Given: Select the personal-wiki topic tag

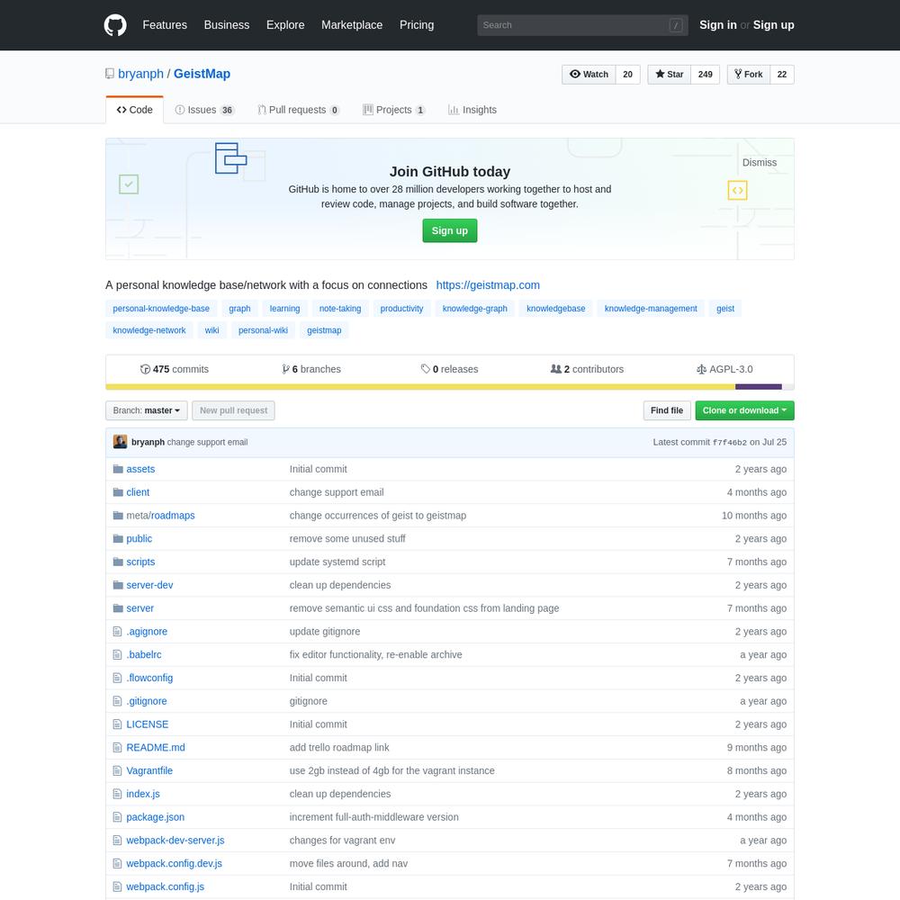Looking at the screenshot, I should [263, 330].
